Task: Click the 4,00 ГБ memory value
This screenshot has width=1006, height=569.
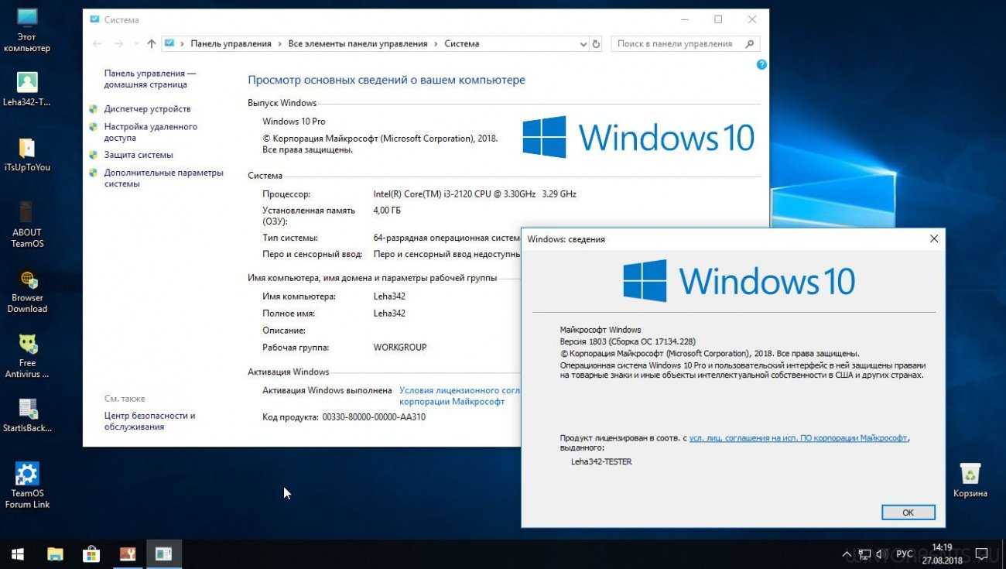Action: [387, 211]
